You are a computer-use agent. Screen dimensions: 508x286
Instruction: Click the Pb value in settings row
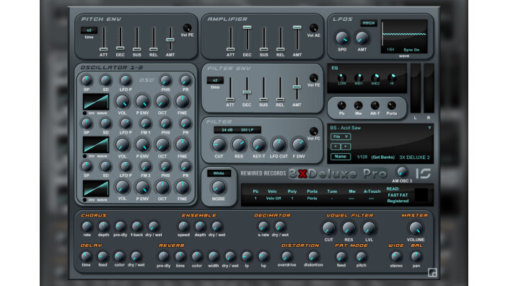[x=255, y=198]
